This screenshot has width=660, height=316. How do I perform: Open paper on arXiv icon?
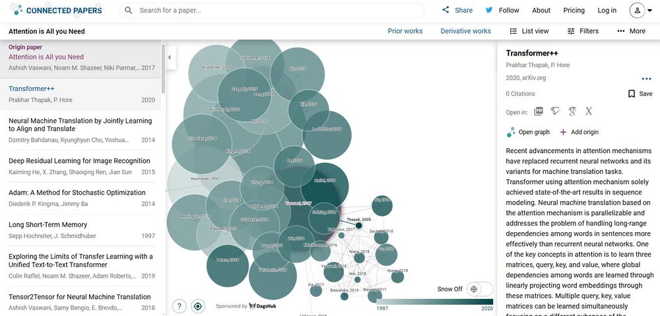pyautogui.click(x=589, y=111)
